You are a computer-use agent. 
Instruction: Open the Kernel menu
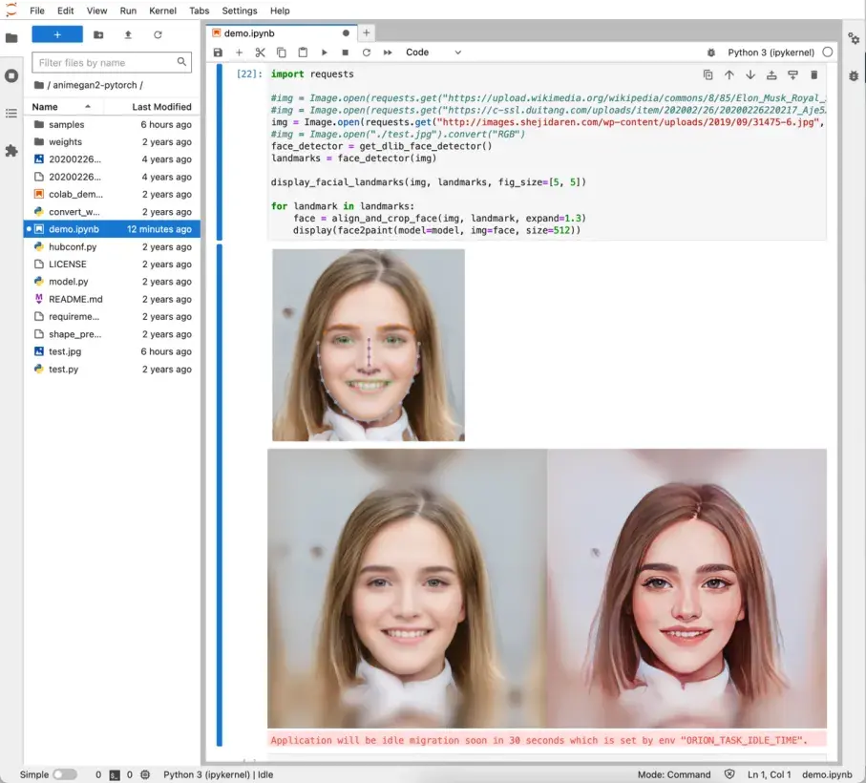[162, 11]
